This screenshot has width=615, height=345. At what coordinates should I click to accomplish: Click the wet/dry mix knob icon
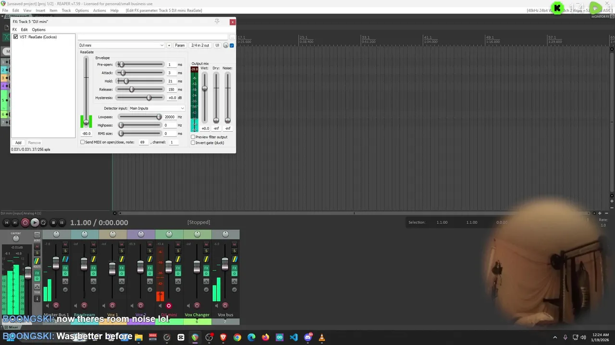pos(226,46)
